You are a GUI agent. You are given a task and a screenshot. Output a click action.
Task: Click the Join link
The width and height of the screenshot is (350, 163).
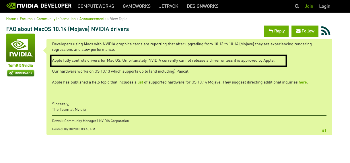coord(309,6)
